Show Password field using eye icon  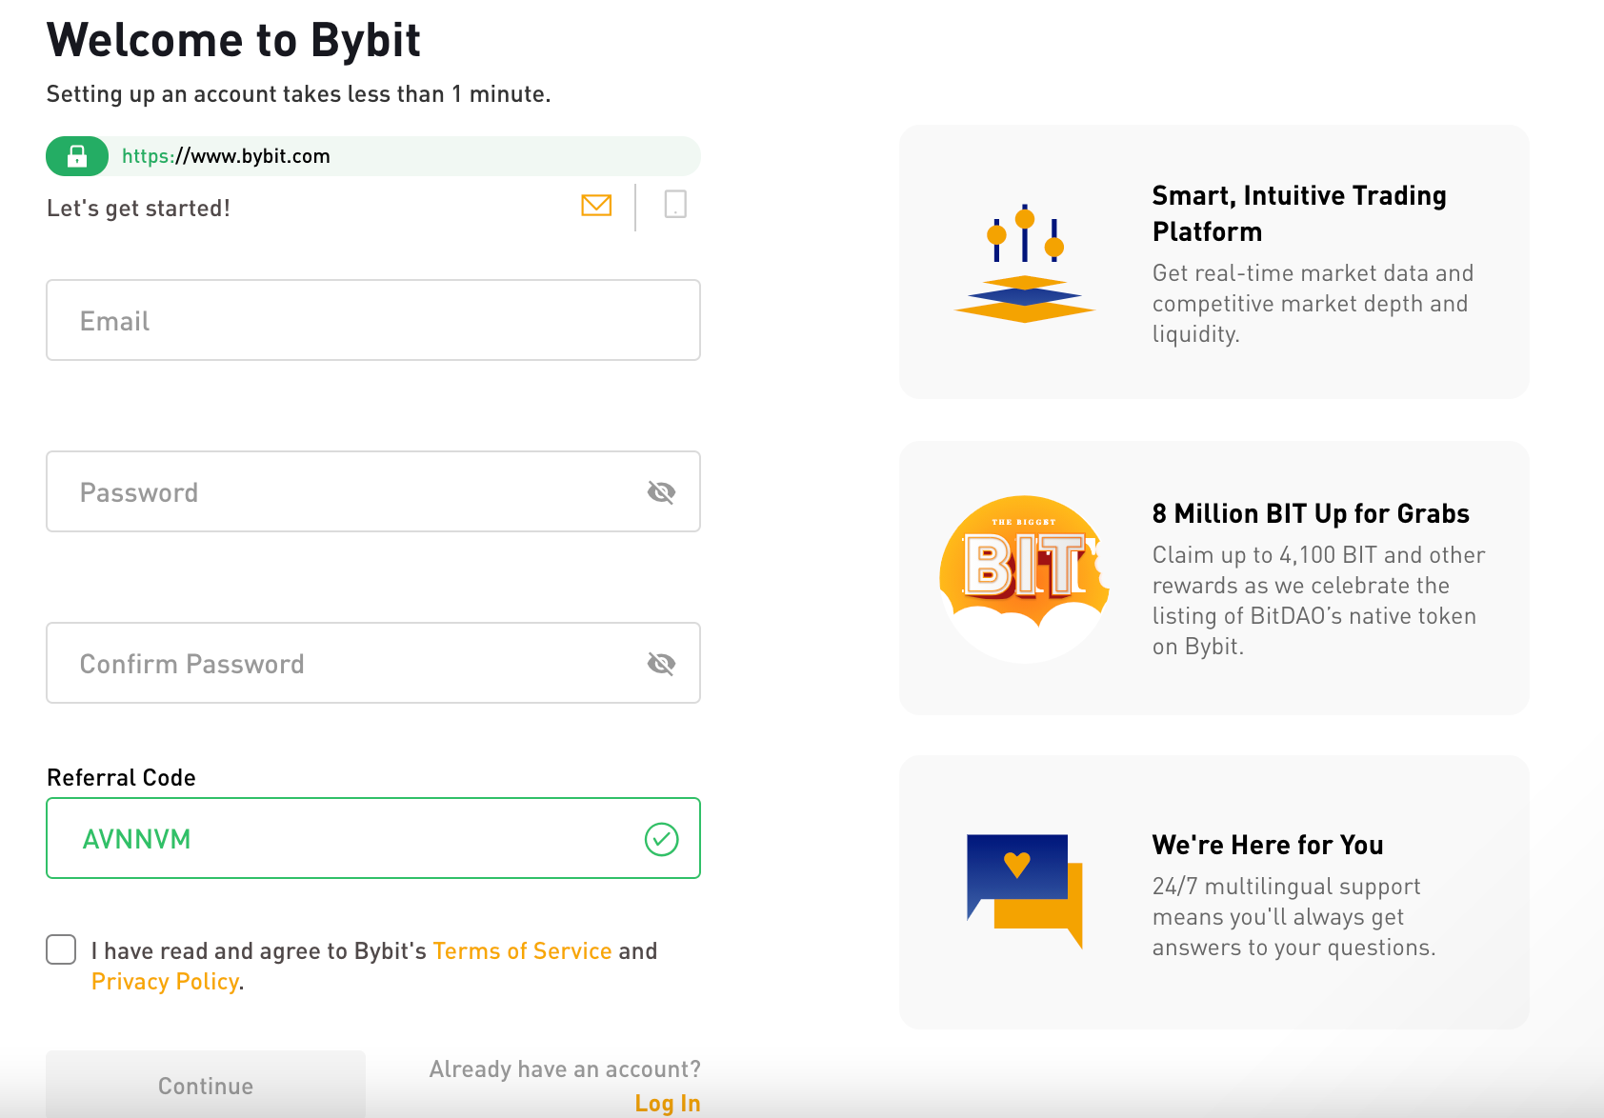pos(661,492)
